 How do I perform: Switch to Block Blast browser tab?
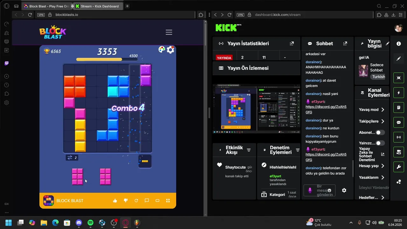click(46, 6)
